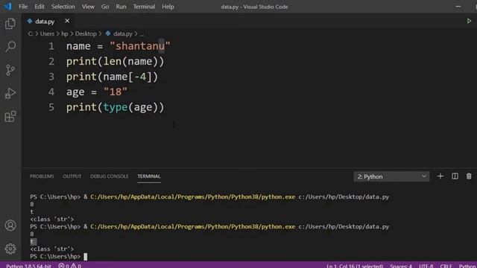Click the last <class 'str'> terminal output
Viewport: 477px width, 268px height.
52,249
